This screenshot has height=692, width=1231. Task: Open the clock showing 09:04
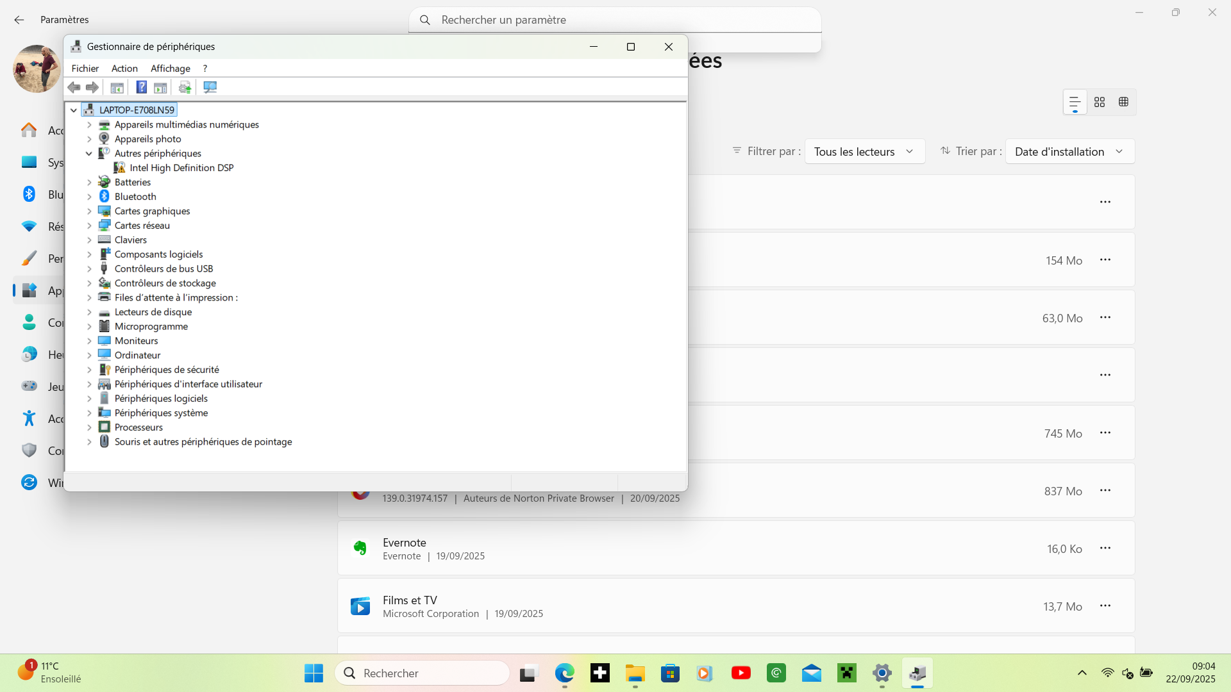click(x=1191, y=673)
